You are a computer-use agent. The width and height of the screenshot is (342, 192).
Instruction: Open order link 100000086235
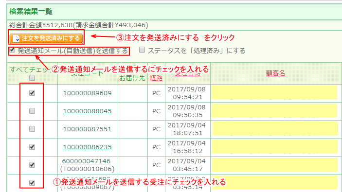tap(87, 147)
